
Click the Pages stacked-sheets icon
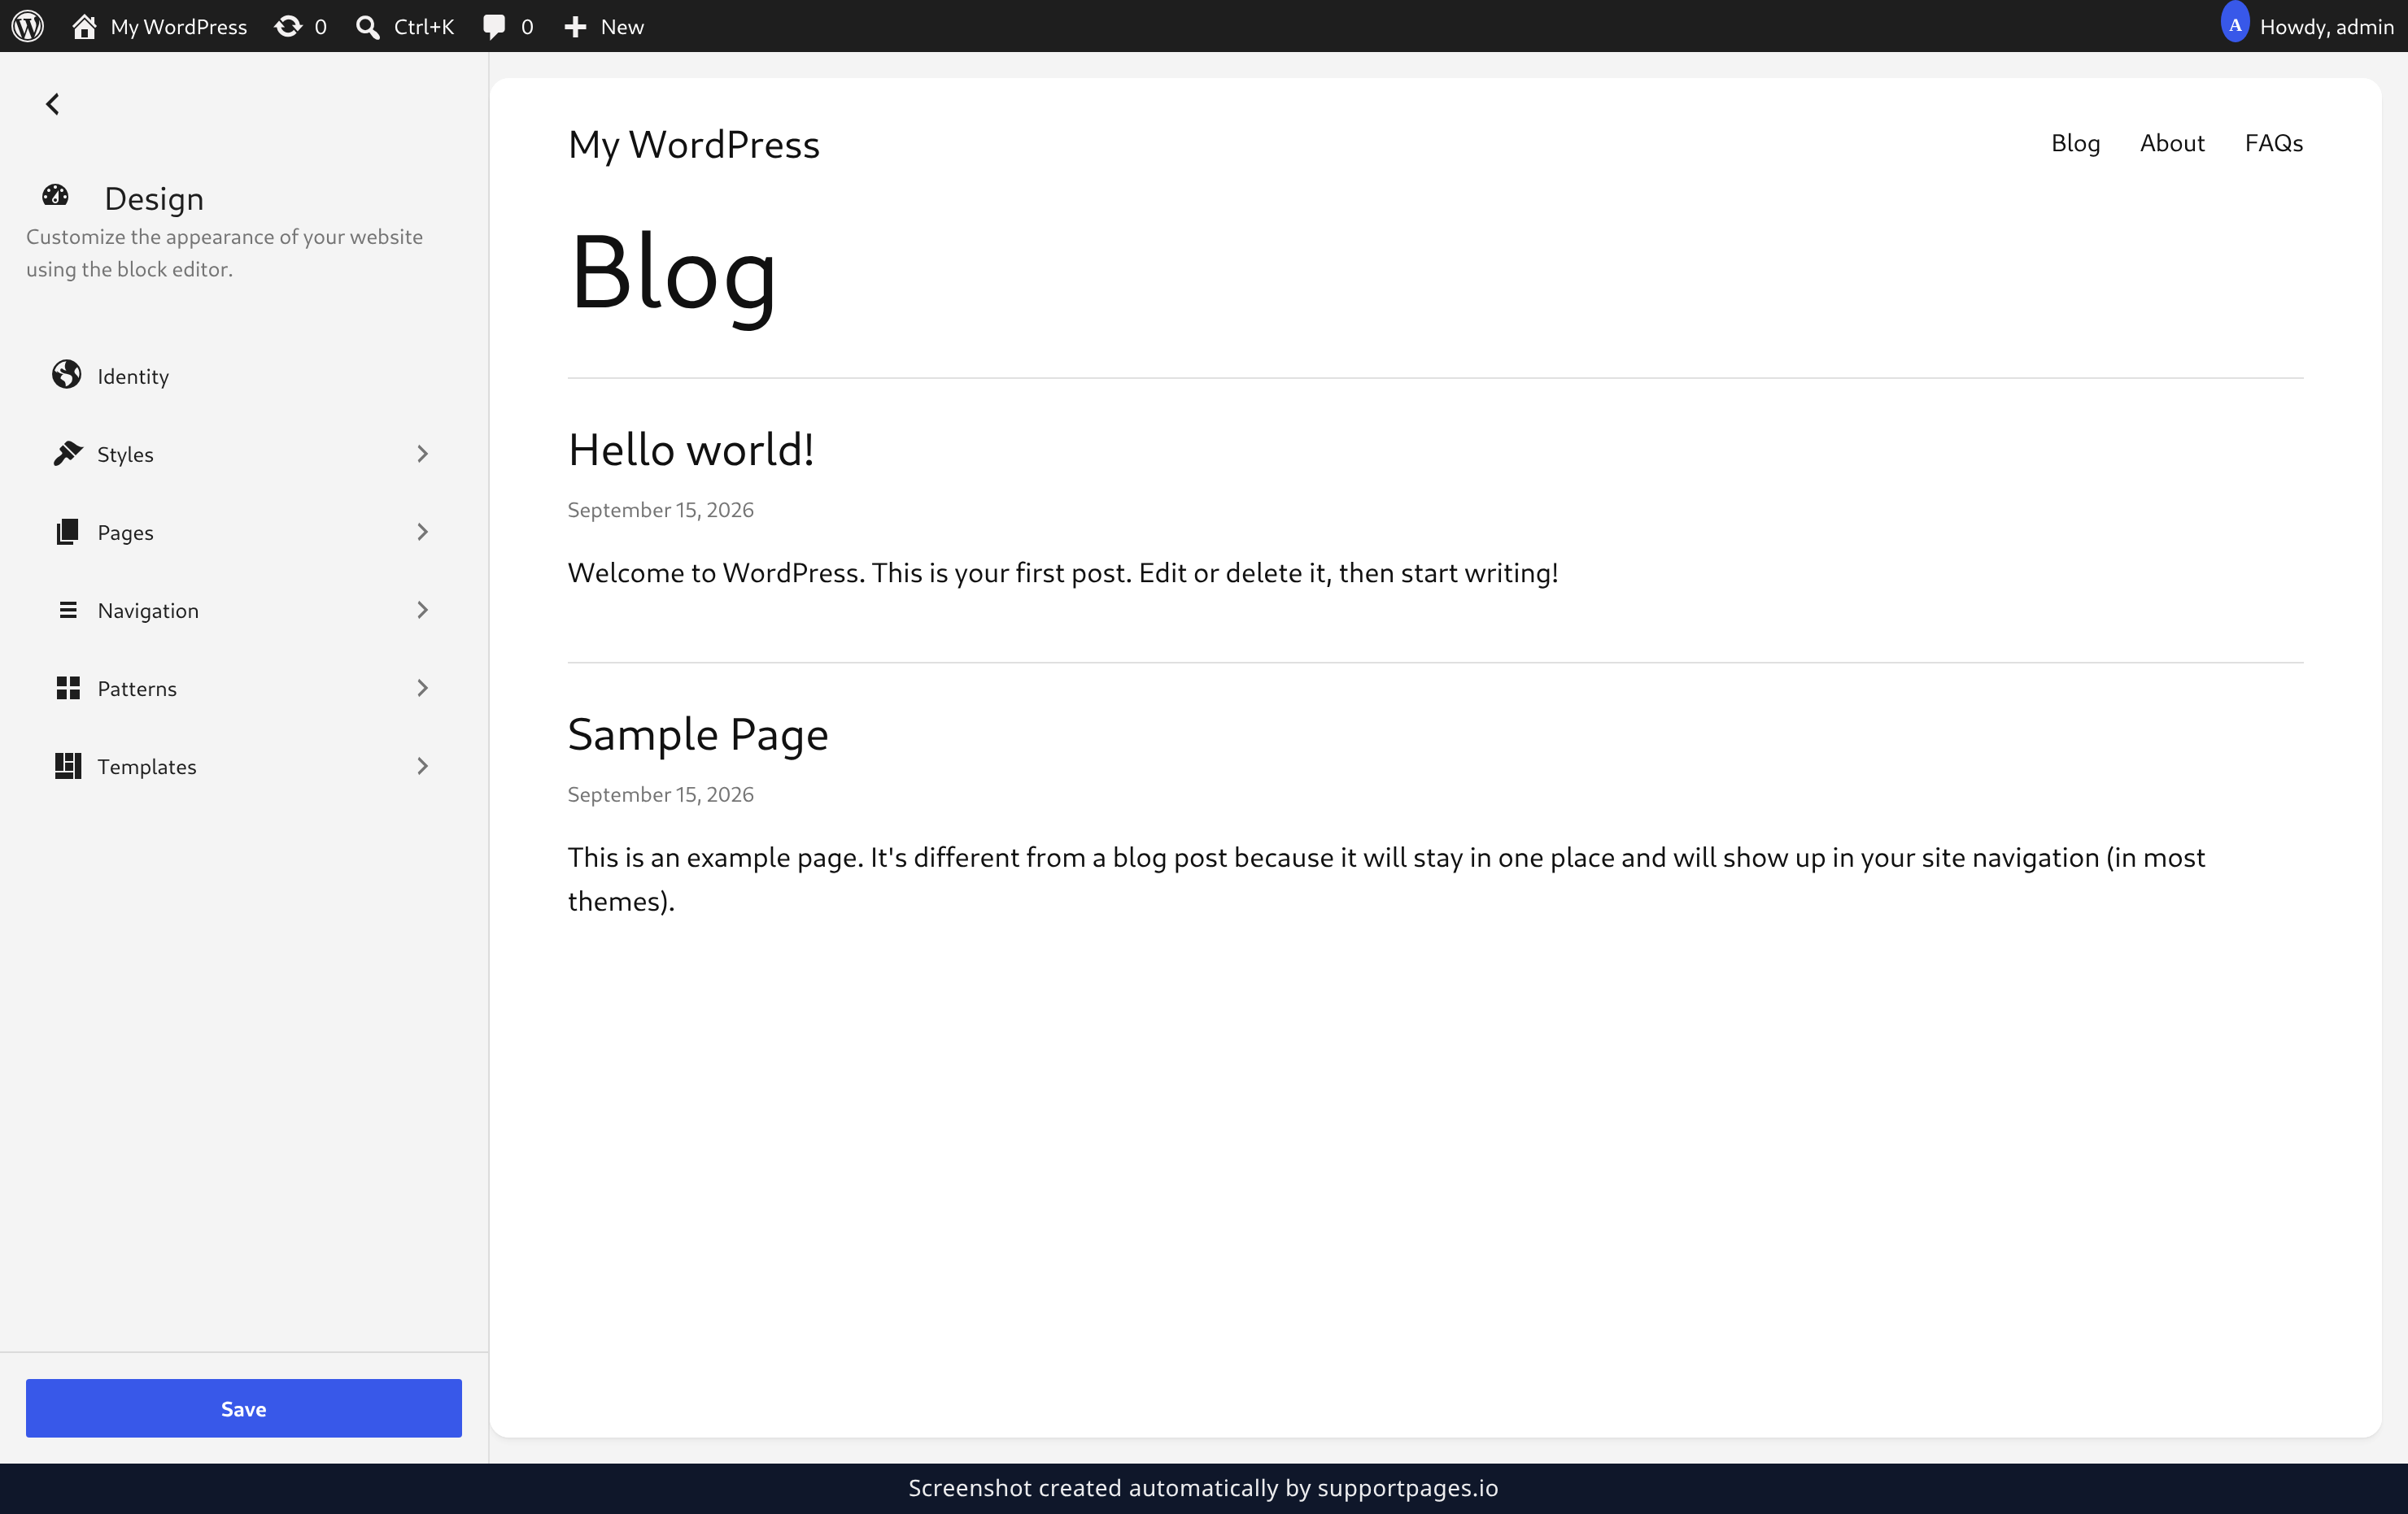pos(67,532)
